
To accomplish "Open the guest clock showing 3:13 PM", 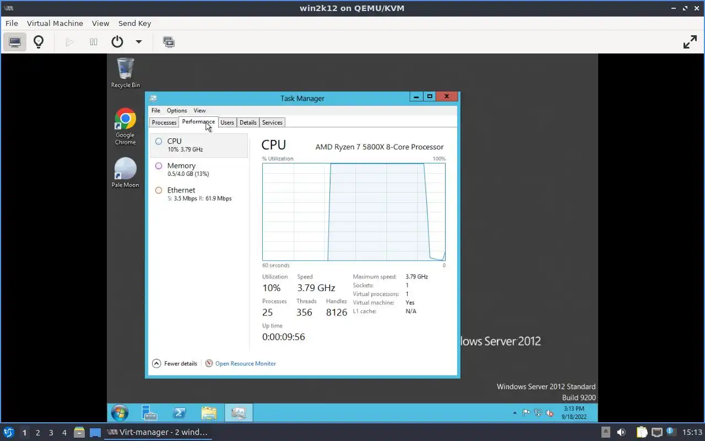I will tap(573, 412).
